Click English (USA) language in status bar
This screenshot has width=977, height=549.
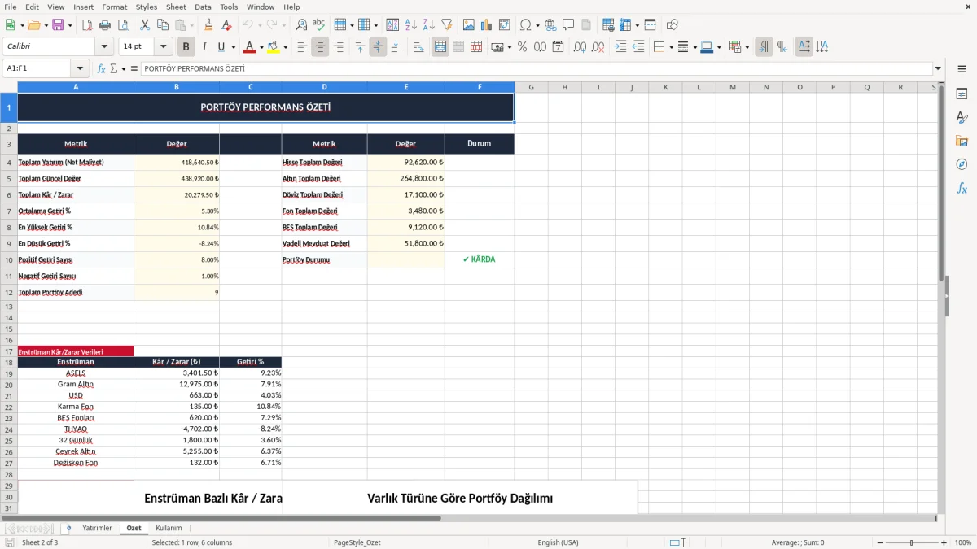click(x=558, y=542)
